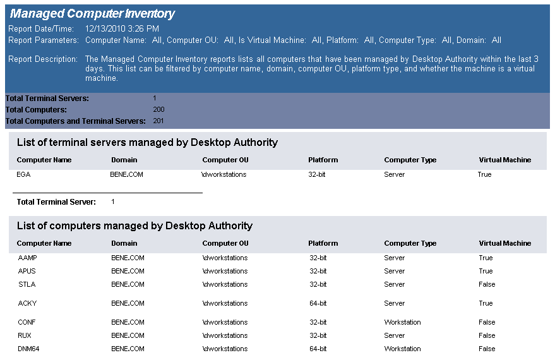Click the report date 12/13/2010 3:26 PM
555x360 pixels.
point(122,28)
